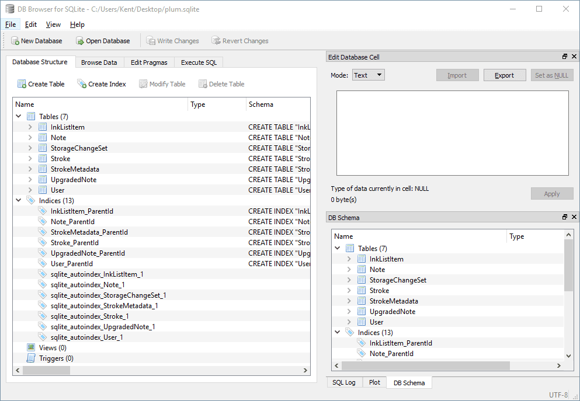580x401 pixels.
Task: Click the Apply button
Action: [x=552, y=194]
